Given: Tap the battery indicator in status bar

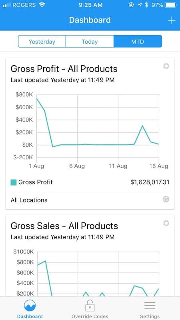Looking at the screenshot, I should coord(171,5).
